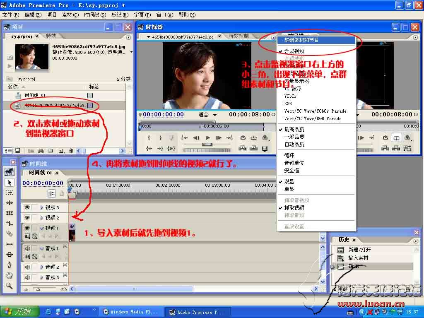
Task: Select the Razor tool
Action: (x=10, y=234)
